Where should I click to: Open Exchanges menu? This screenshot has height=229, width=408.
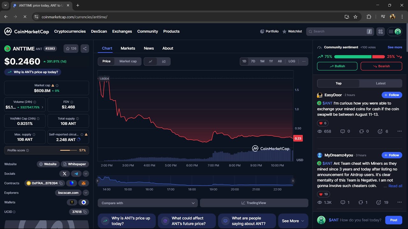[122, 31]
